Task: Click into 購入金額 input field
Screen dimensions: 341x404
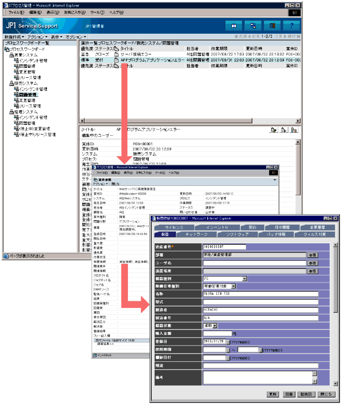Action: [x=218, y=334]
